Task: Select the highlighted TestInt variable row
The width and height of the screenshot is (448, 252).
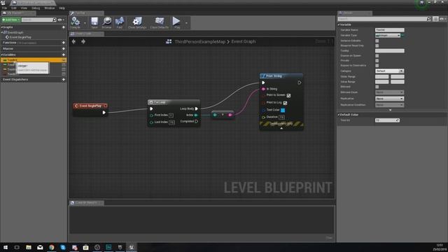Action: click(x=34, y=60)
